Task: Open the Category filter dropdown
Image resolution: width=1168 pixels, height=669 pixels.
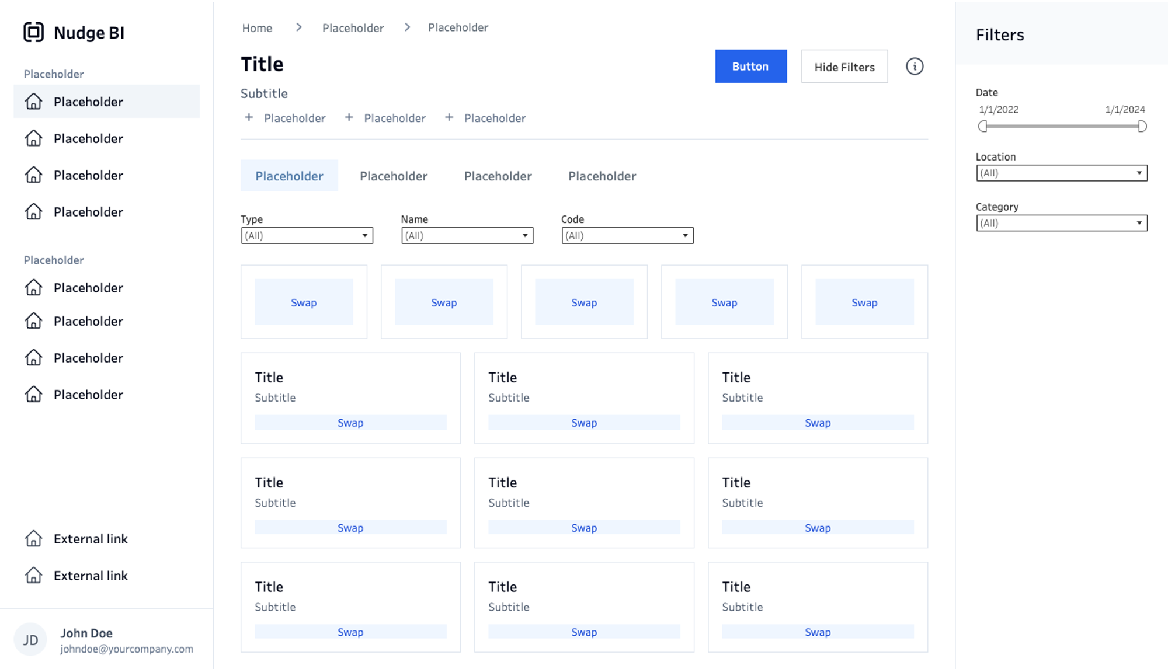Action: point(1061,223)
